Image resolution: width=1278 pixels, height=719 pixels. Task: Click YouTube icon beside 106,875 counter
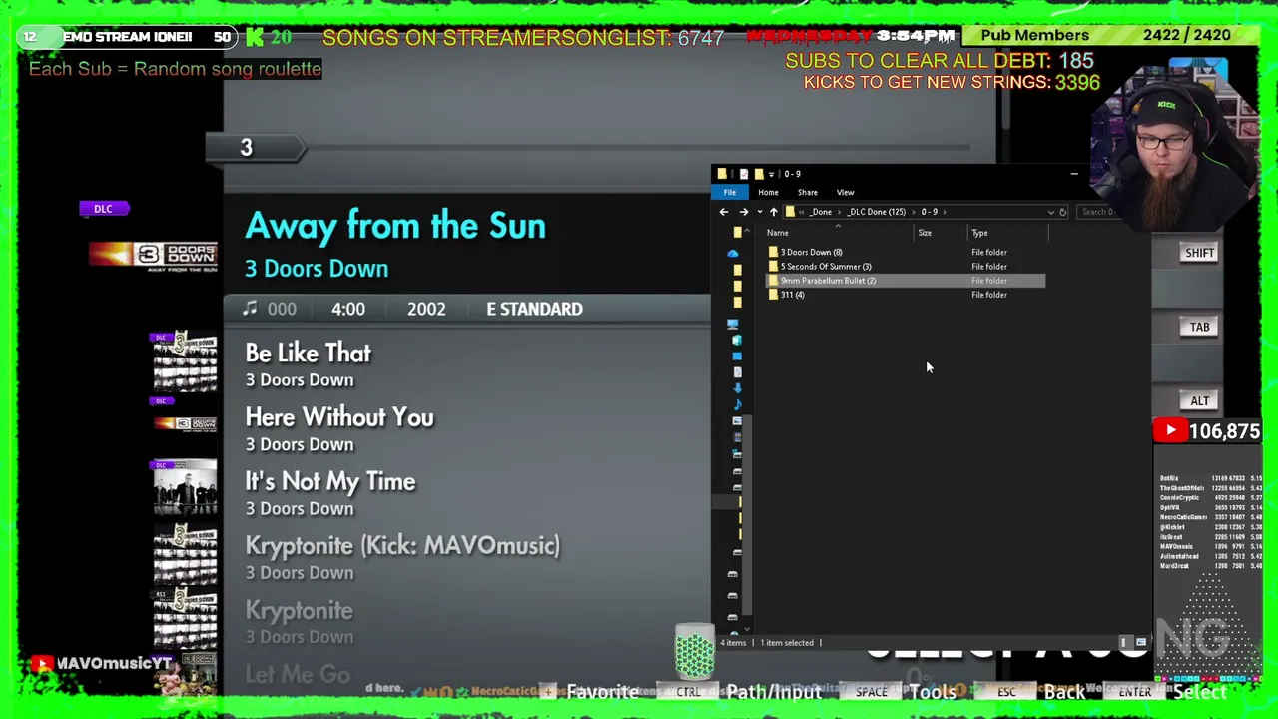[x=1170, y=431]
